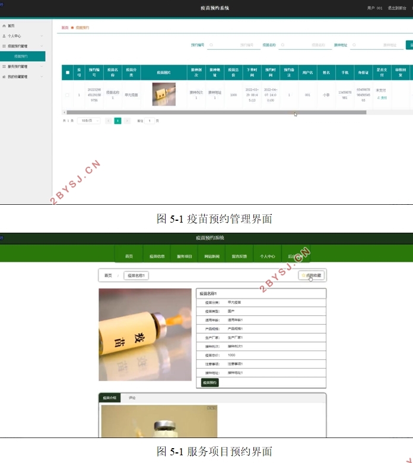Click the 接种地址 search input

tap(377, 45)
